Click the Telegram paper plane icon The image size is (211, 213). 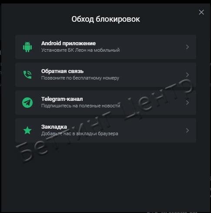click(27, 103)
